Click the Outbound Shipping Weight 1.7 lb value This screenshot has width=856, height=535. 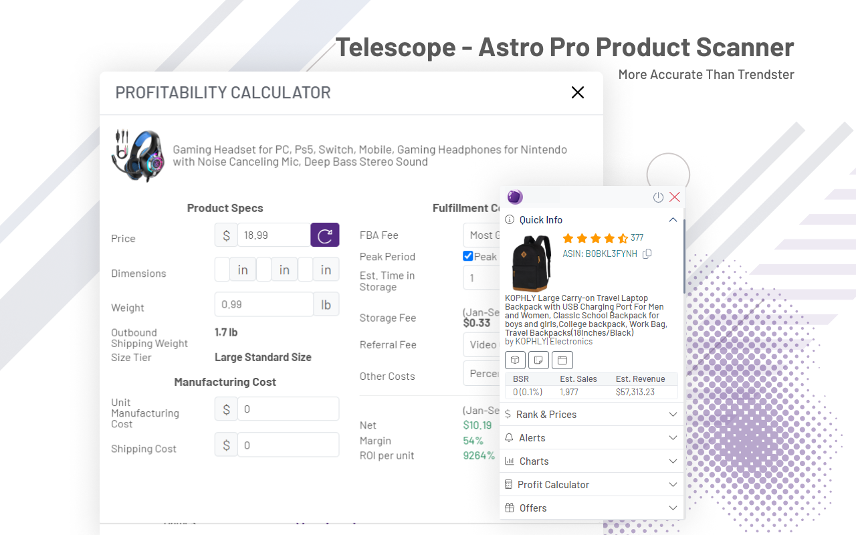point(226,332)
